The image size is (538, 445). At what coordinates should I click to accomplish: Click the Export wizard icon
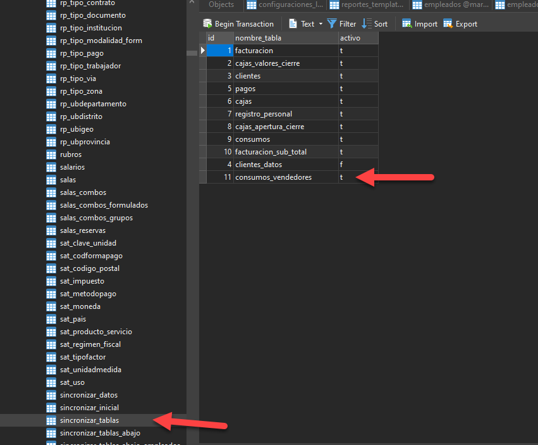click(448, 24)
